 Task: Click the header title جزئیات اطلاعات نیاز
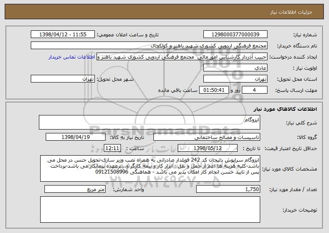click(x=291, y=12)
